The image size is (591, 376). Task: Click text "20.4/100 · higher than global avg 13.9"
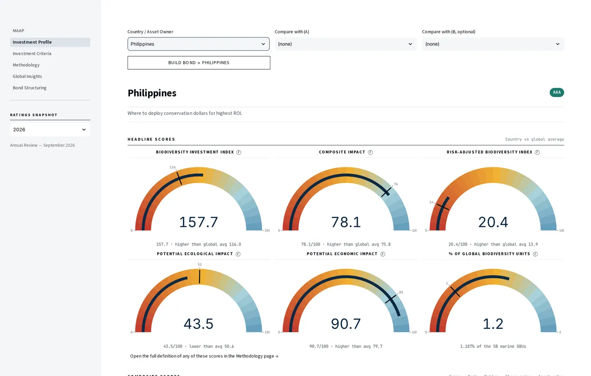493,244
